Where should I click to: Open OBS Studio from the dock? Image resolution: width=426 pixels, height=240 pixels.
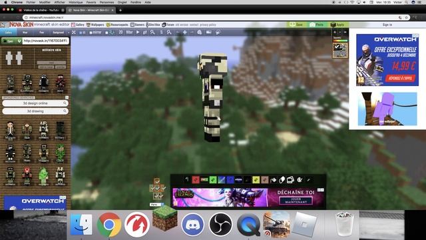tap(220, 225)
